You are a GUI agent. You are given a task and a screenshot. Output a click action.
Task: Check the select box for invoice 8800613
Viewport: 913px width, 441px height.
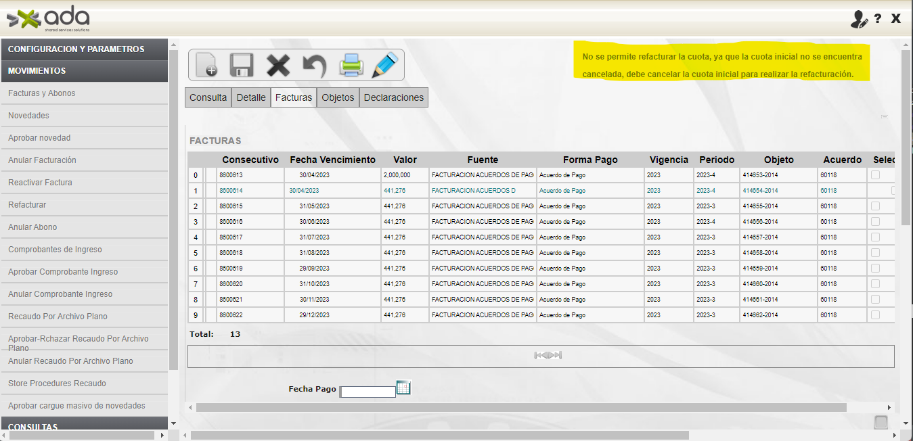tap(875, 175)
